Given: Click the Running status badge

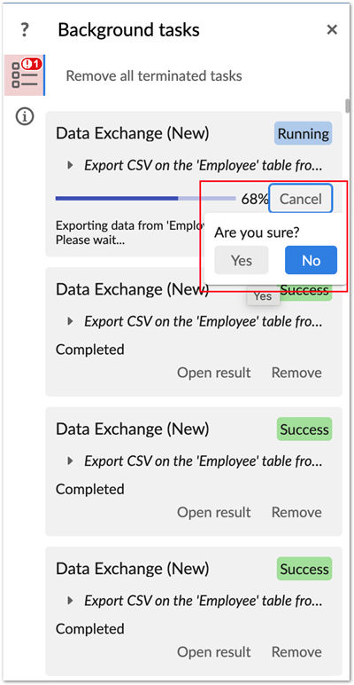Looking at the screenshot, I should coord(303,133).
